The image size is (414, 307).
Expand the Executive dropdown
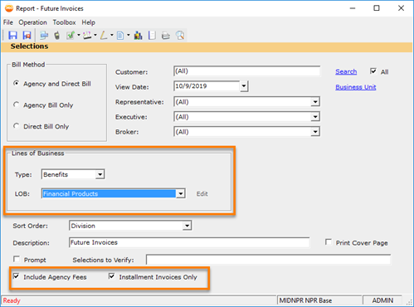tap(315, 117)
